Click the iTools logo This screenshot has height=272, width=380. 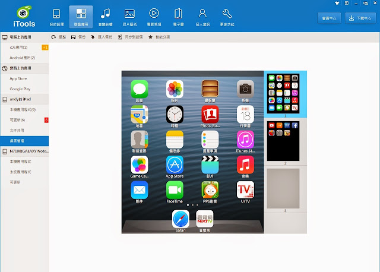point(24,16)
